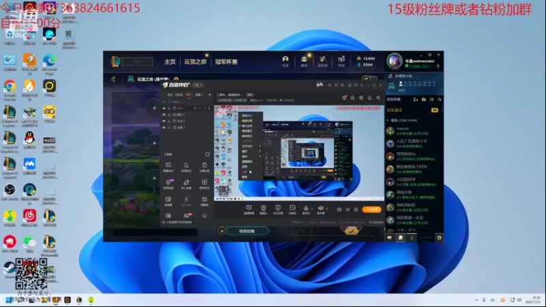Add multimedia source in streaming app toolbar

click(292, 209)
